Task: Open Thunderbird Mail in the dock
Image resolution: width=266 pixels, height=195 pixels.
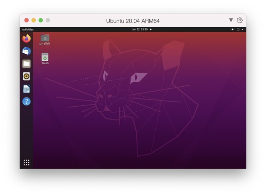Action: [x=27, y=51]
